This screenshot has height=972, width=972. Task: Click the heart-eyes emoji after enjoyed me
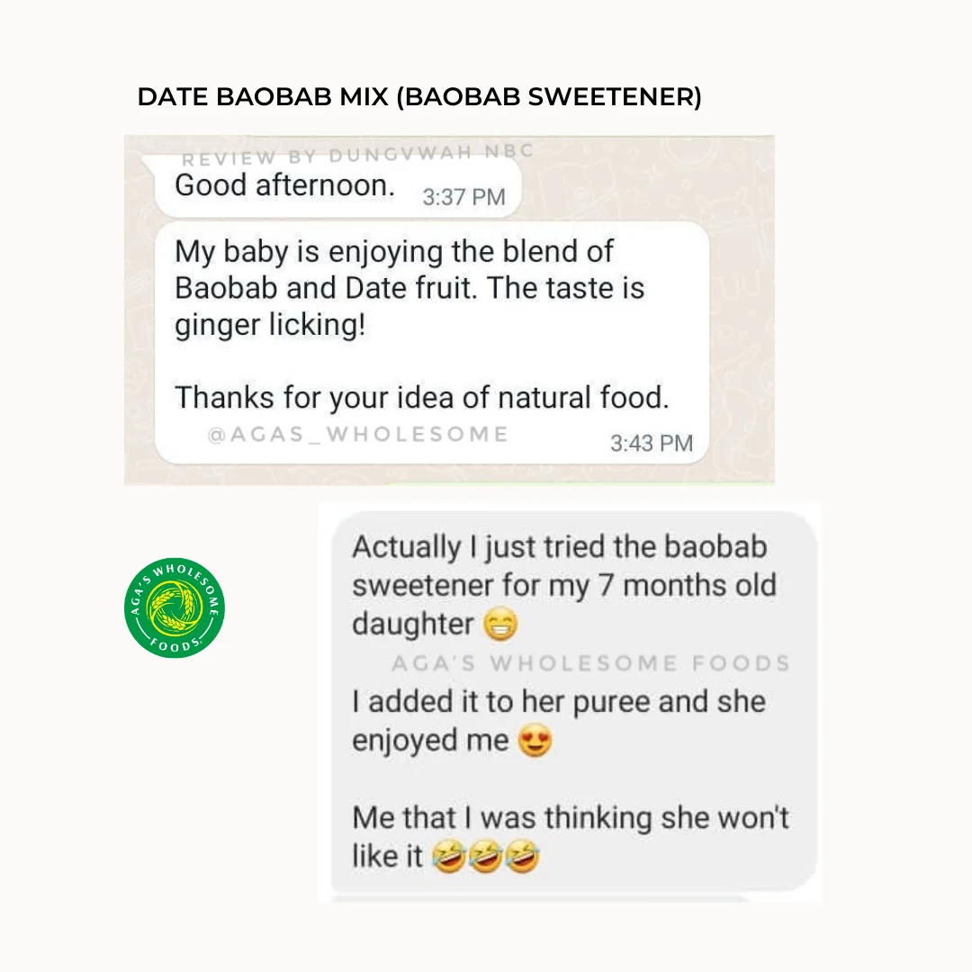(x=535, y=740)
